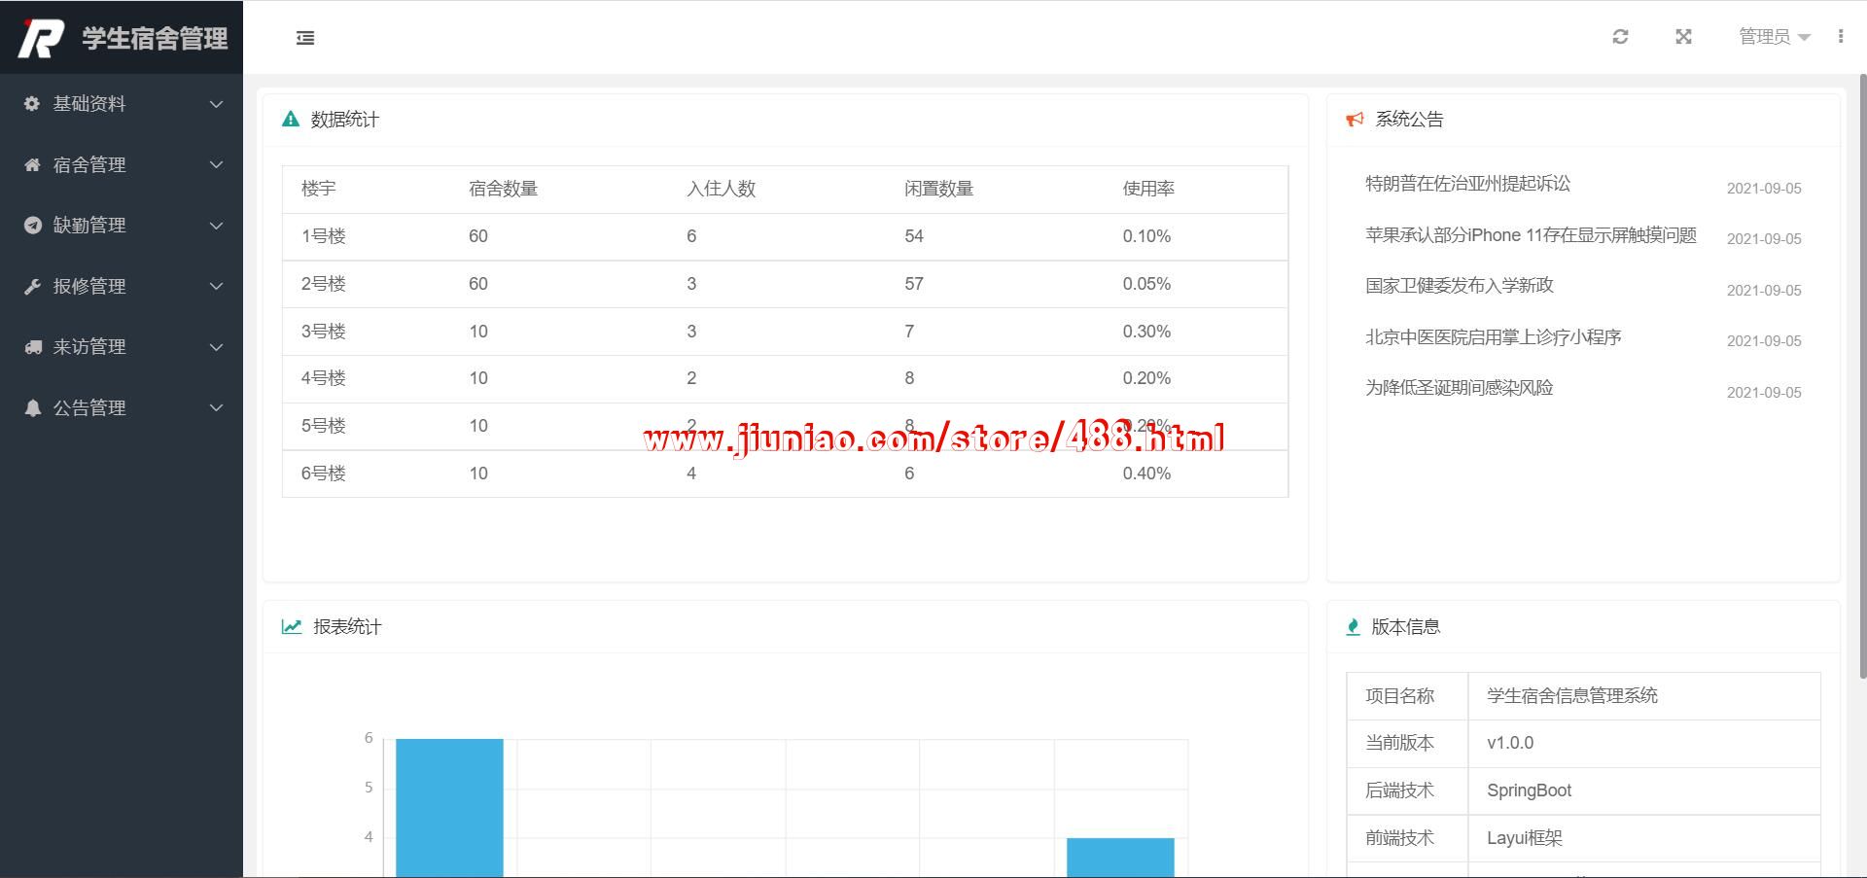The image size is (1867, 878).
Task: Click the 0.30% usage rate value
Action: 1146,332
